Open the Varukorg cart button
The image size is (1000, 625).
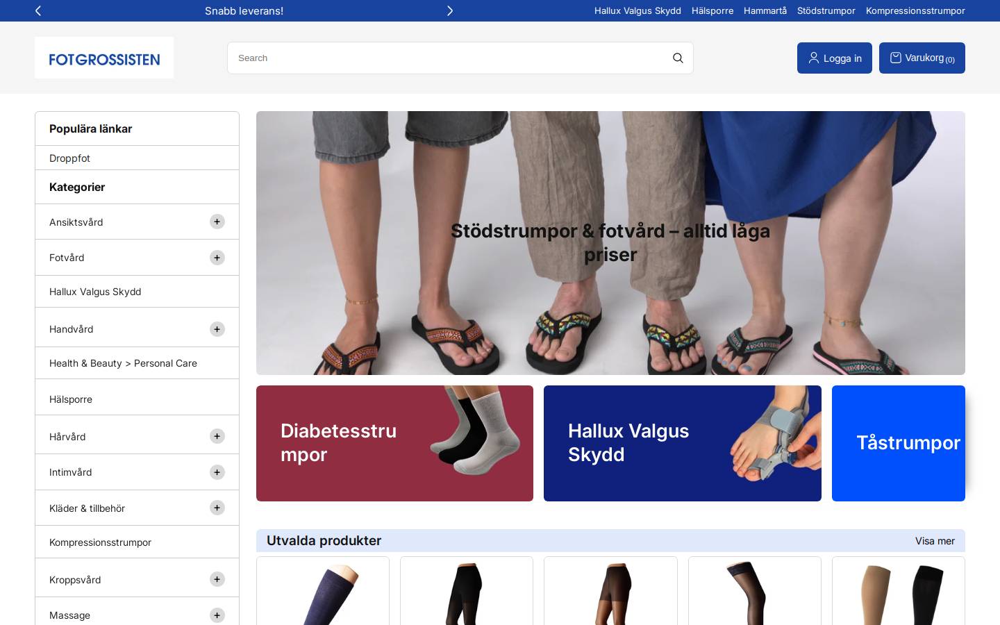pyautogui.click(x=922, y=58)
